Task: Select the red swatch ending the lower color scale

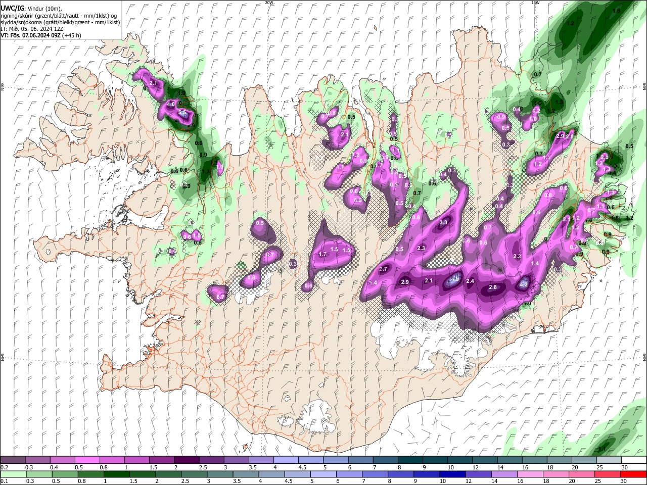Action: [x=633, y=474]
